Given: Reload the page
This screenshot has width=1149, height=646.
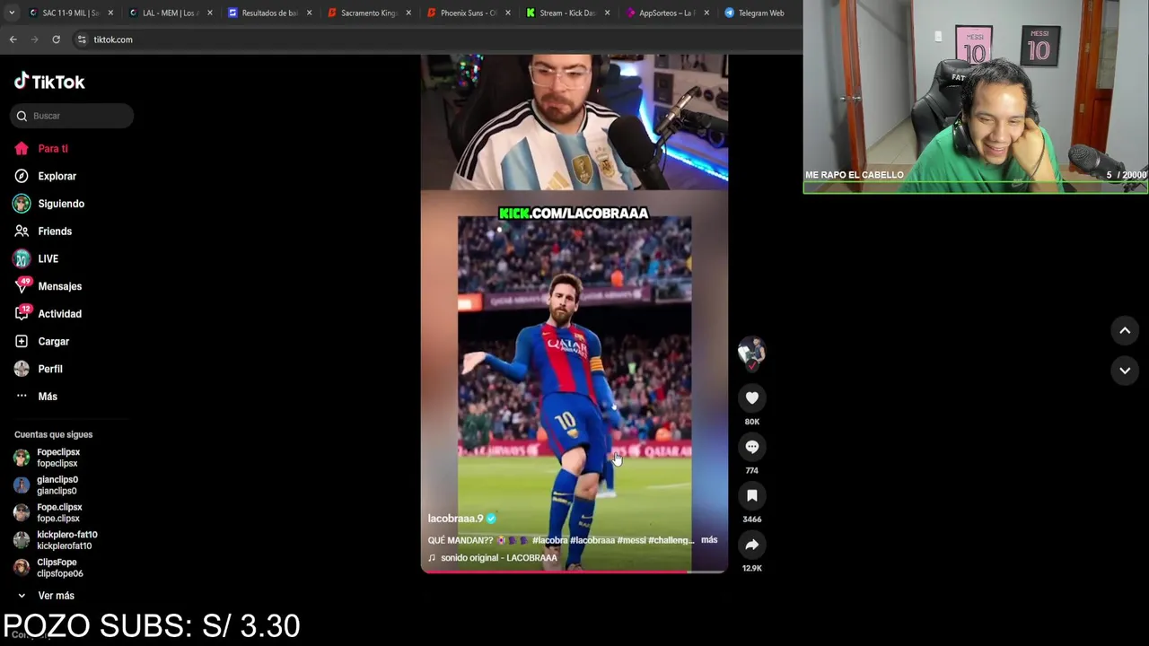Looking at the screenshot, I should pos(56,39).
